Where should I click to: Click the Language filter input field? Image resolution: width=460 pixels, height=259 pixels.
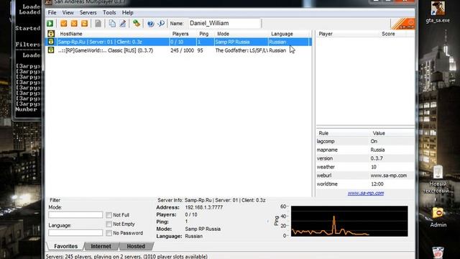75,233
